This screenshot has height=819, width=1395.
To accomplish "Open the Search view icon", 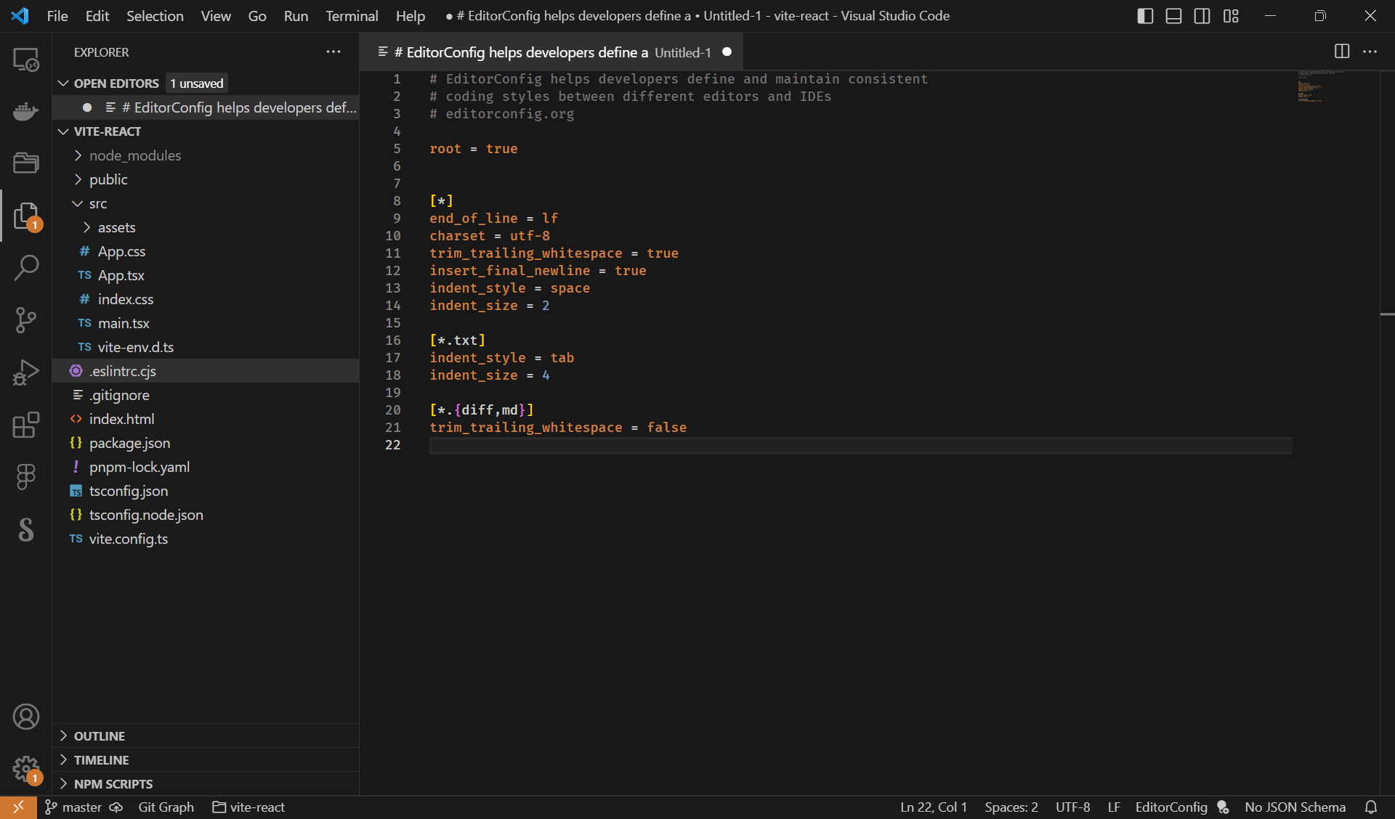I will pos(26,267).
